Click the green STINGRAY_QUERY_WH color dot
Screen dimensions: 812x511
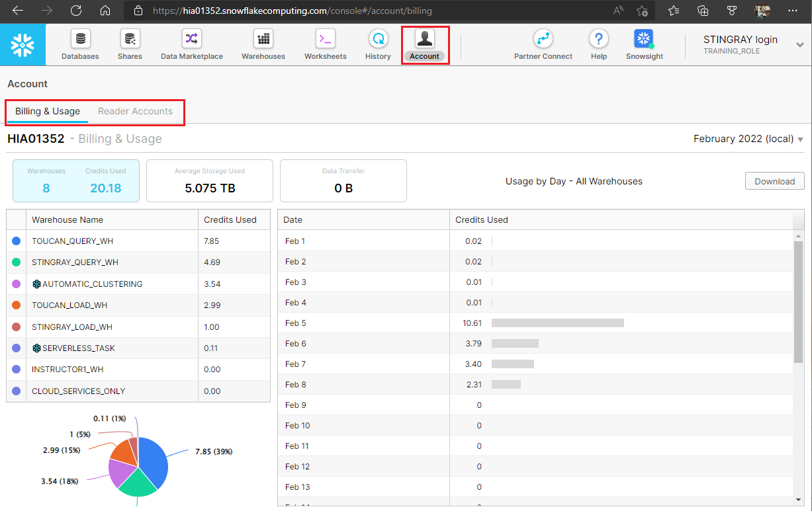click(x=16, y=262)
